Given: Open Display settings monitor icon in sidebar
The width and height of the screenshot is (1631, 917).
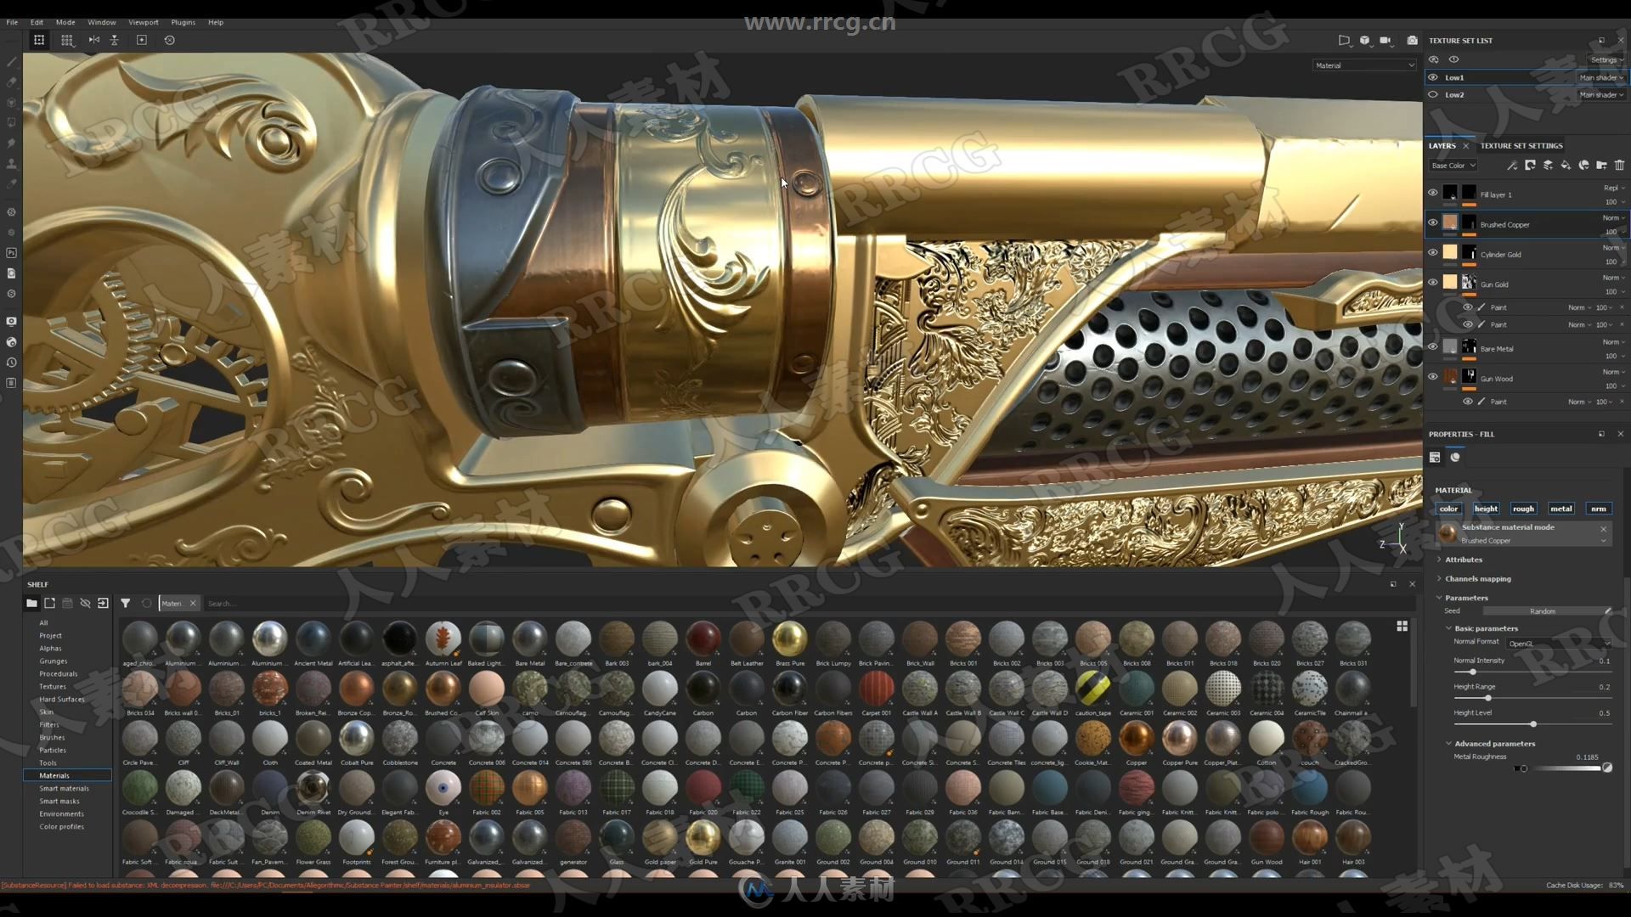Looking at the screenshot, I should point(11,322).
